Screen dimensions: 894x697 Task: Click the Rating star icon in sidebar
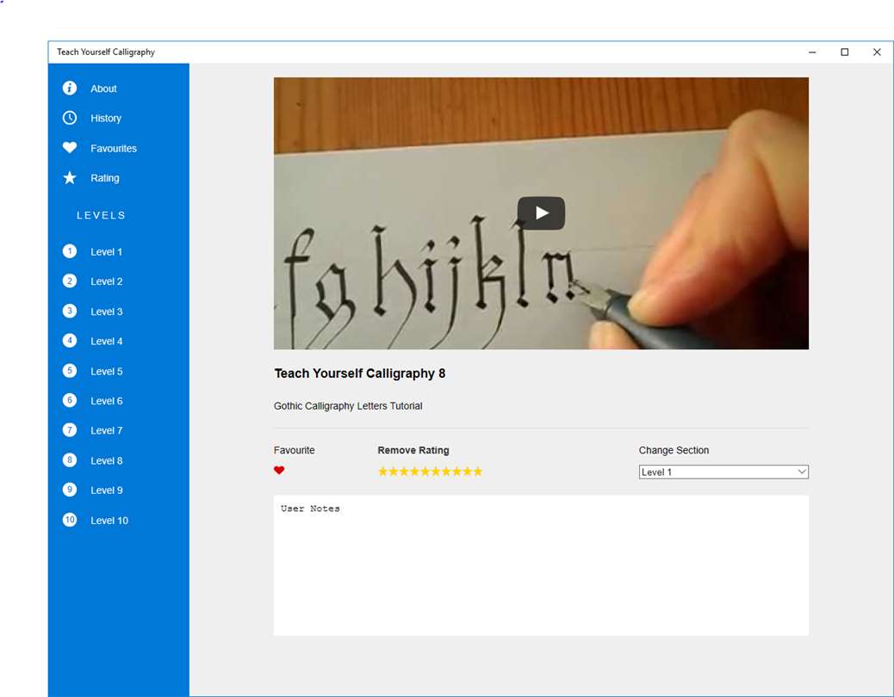click(70, 177)
